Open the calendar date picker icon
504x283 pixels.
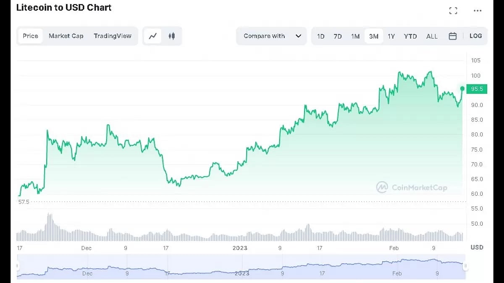[x=453, y=36]
